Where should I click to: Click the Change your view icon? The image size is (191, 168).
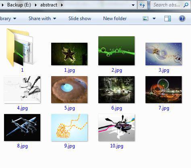pyautogui.click(x=145, y=19)
